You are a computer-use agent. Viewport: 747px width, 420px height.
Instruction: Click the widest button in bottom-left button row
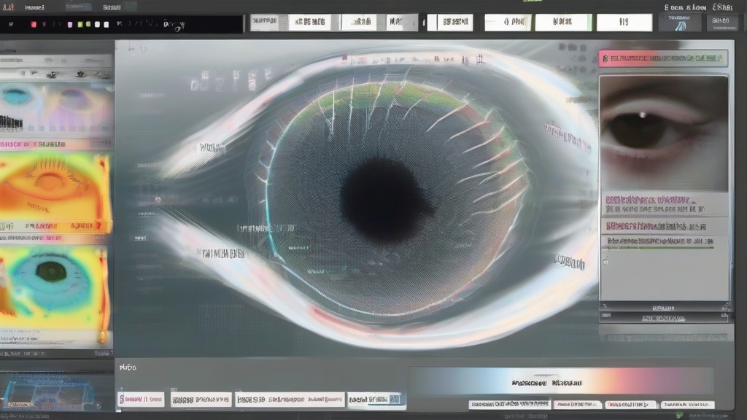[290, 400]
